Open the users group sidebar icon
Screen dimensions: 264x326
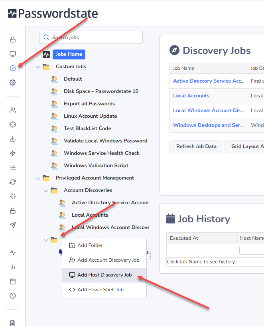coord(13,110)
